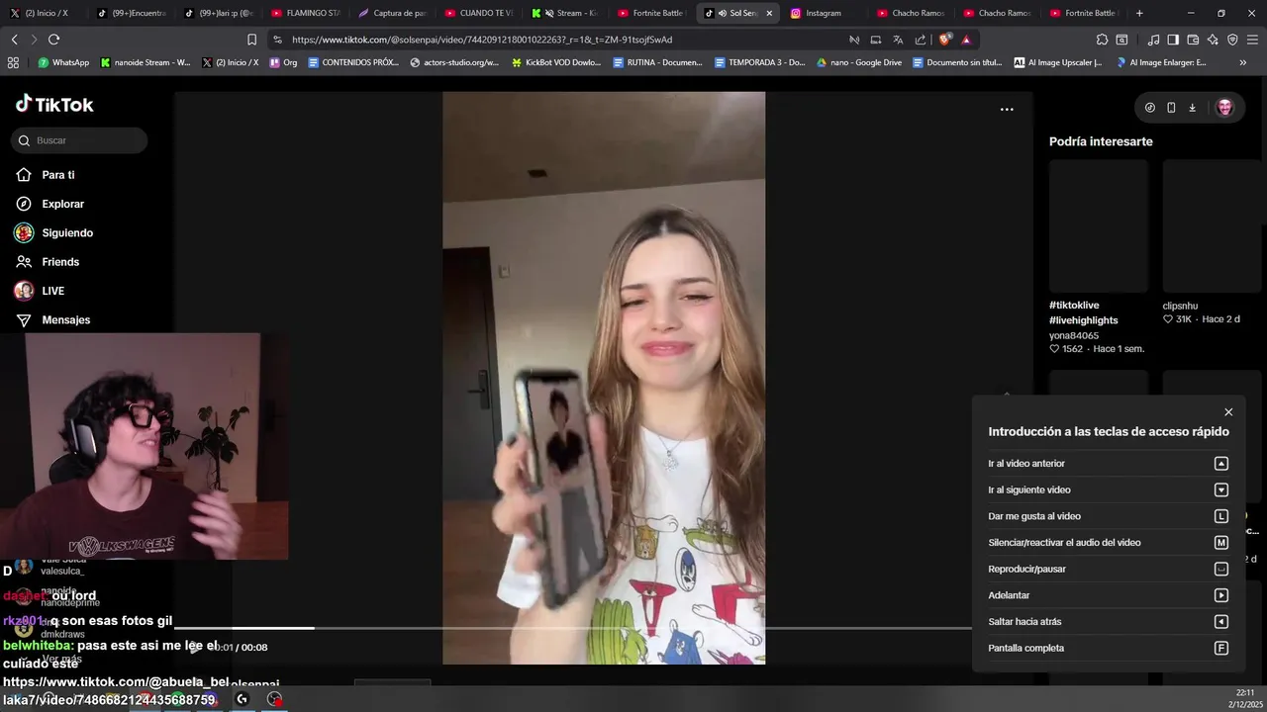Click the Buscar search field

(79, 140)
